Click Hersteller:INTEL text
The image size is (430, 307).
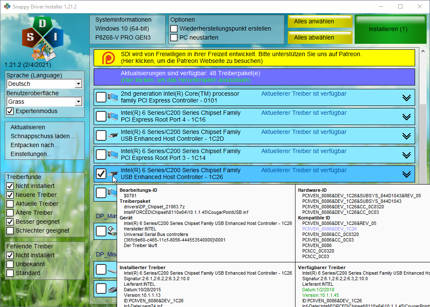click(x=140, y=229)
